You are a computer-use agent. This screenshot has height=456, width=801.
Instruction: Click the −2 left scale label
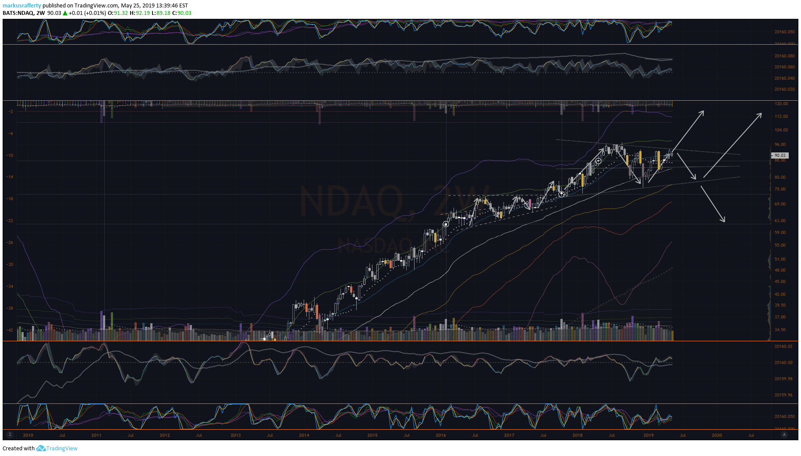pyautogui.click(x=11, y=111)
